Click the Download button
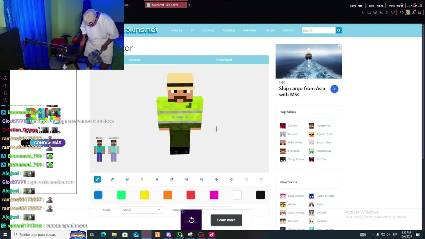This screenshot has height=239, width=425. pos(224,60)
